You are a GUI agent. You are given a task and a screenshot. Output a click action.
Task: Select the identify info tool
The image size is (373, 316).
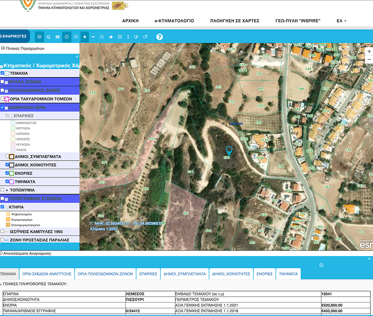[67, 37]
